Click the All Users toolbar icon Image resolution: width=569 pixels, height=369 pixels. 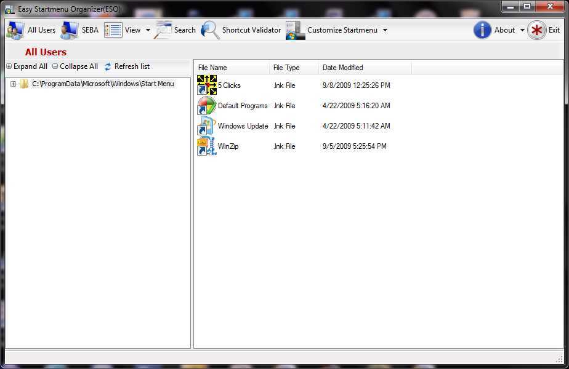click(15, 30)
